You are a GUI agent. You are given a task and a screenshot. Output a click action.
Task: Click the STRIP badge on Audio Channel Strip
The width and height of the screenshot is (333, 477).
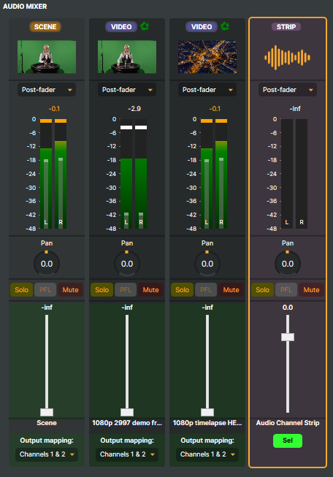tap(286, 27)
